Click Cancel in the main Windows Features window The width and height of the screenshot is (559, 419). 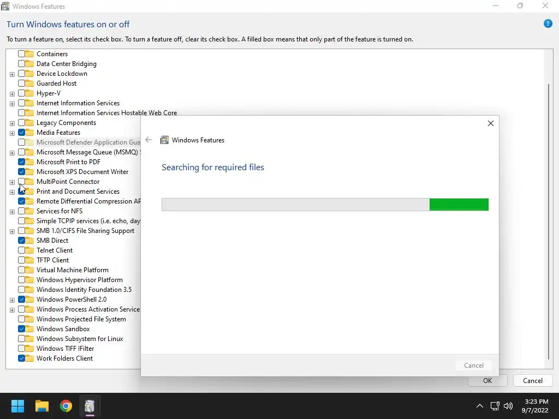coord(533,380)
